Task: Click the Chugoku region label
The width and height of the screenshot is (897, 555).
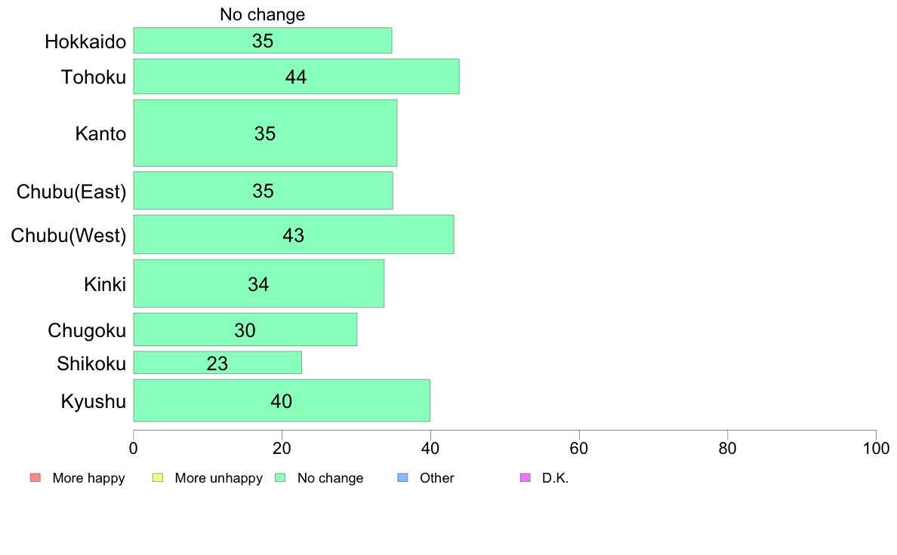Action: click(x=87, y=330)
